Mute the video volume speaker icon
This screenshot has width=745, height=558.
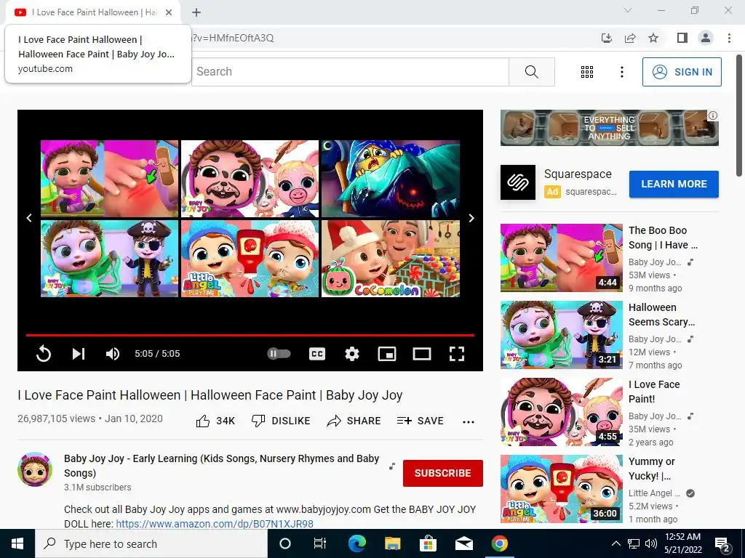[113, 354]
